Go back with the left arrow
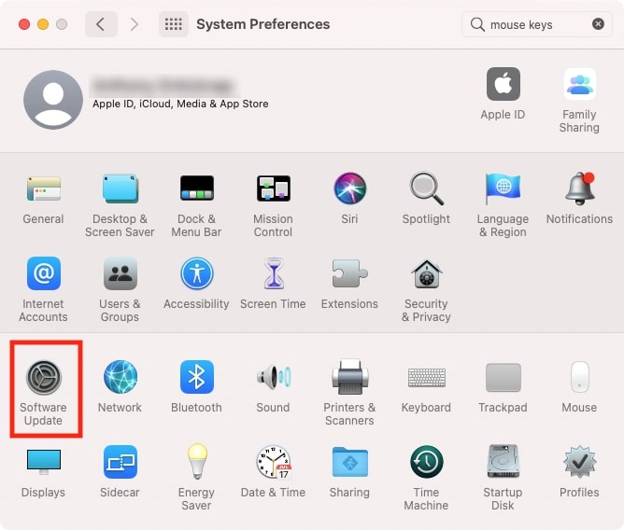The width and height of the screenshot is (624, 530). point(101,24)
